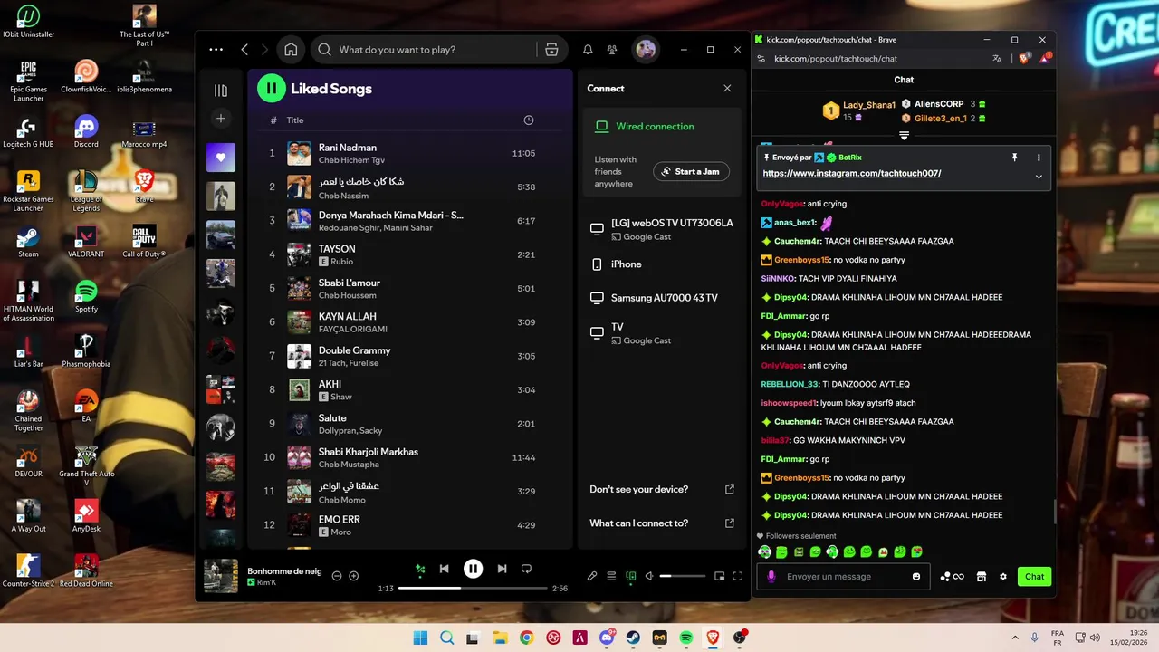Skip to previous track
This screenshot has width=1159, height=652.
pos(445,569)
